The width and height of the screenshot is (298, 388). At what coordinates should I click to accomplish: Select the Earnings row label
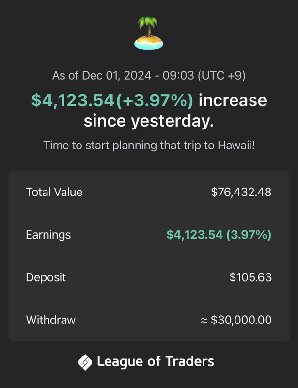pyautogui.click(x=48, y=235)
